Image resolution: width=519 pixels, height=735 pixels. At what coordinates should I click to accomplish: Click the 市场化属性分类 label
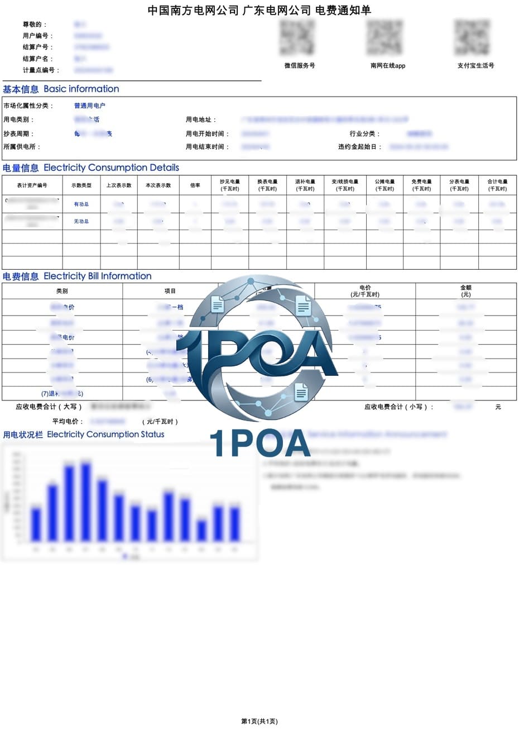click(30, 106)
